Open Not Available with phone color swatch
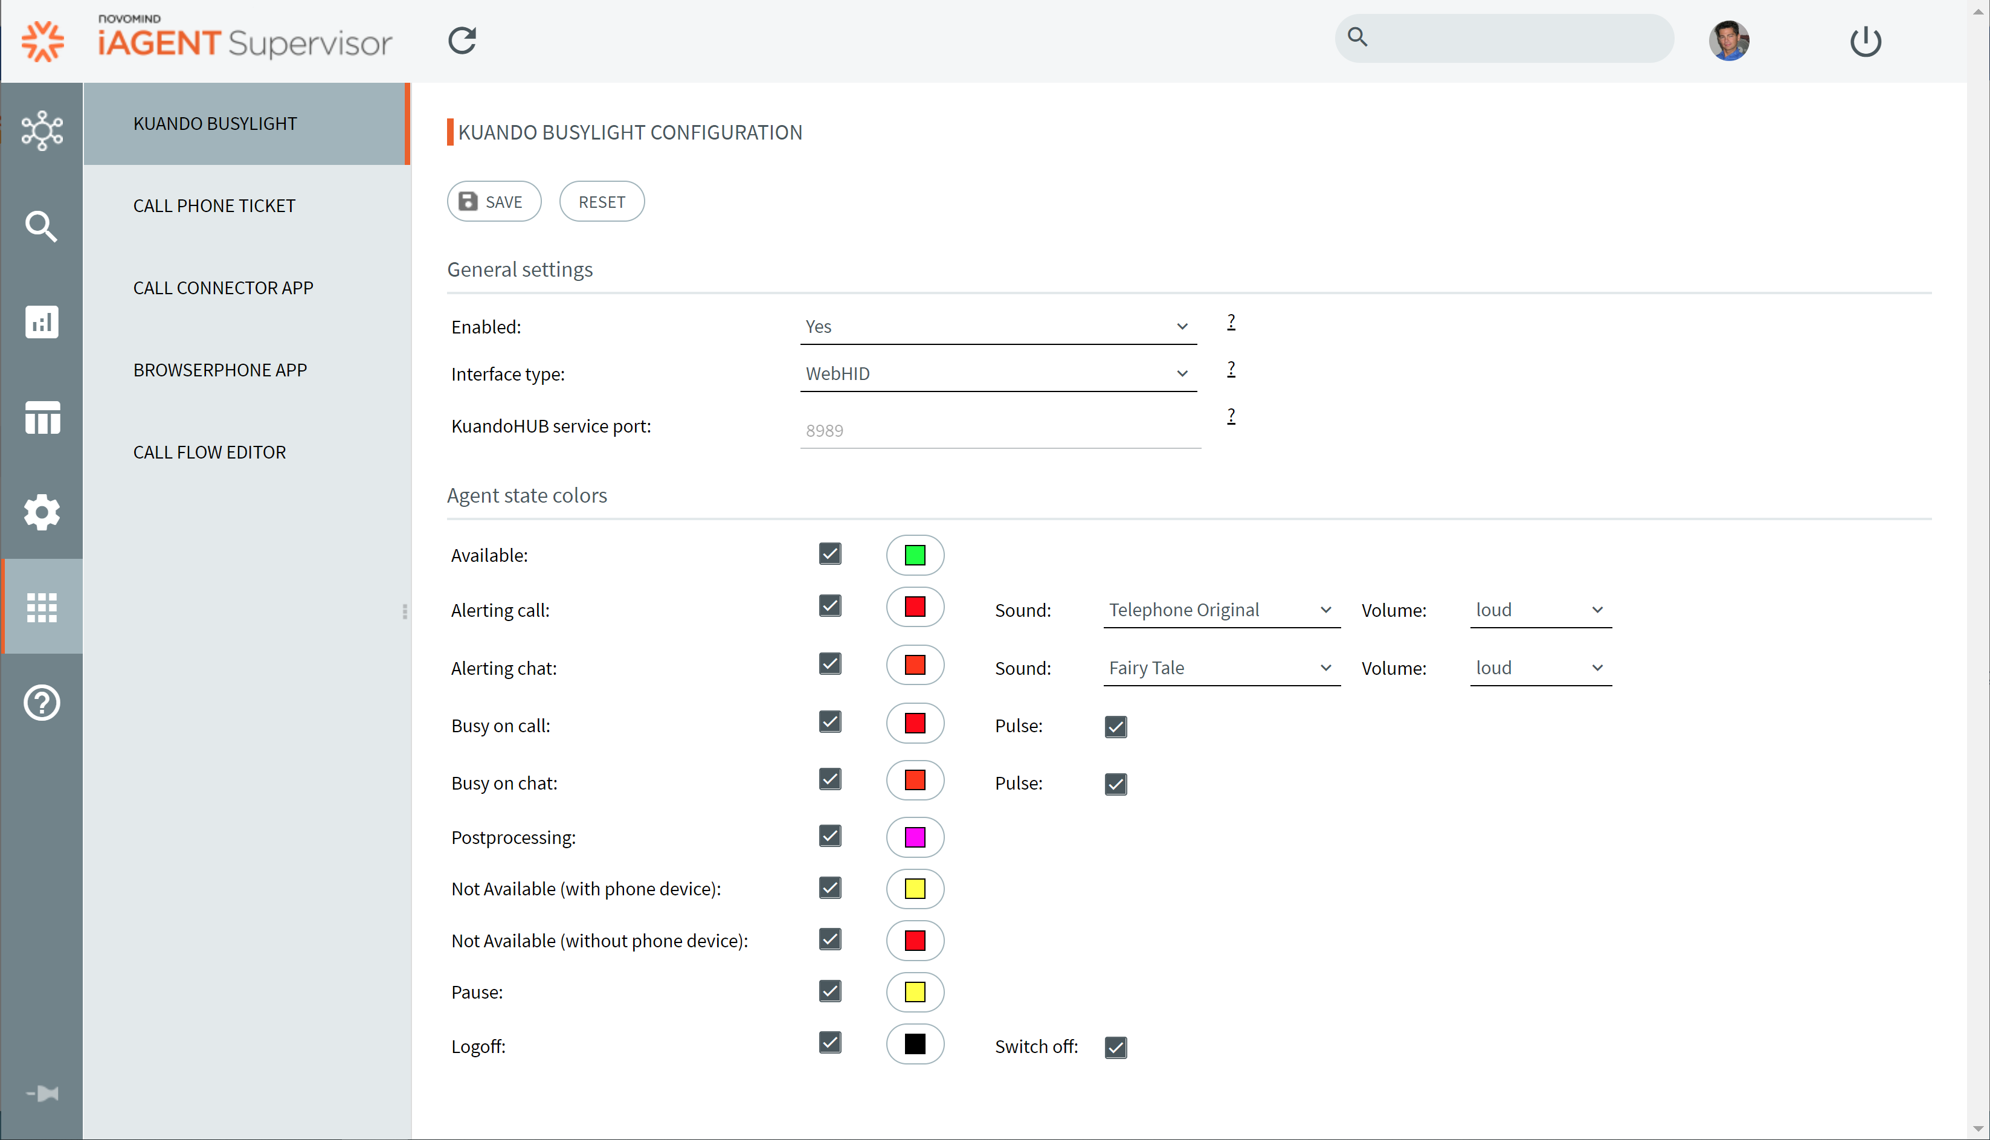 coord(915,889)
